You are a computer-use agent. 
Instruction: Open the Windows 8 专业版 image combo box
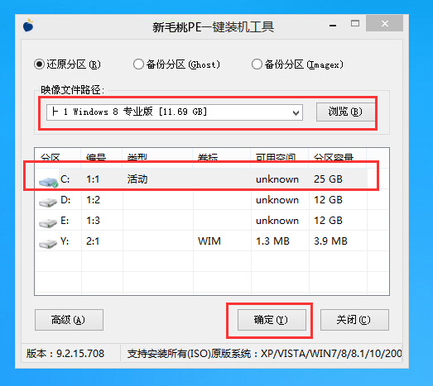(175, 112)
